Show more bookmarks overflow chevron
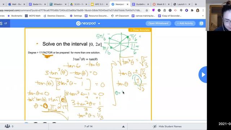Screen dimensions: 231x130 tap(203, 16)
